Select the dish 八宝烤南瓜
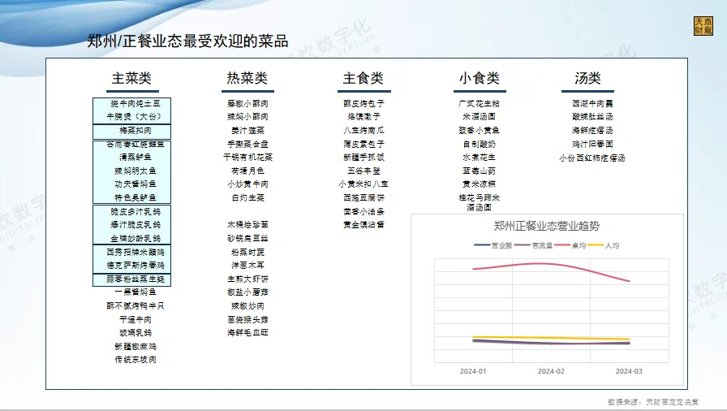Screen dimensions: 727x411 363,130
